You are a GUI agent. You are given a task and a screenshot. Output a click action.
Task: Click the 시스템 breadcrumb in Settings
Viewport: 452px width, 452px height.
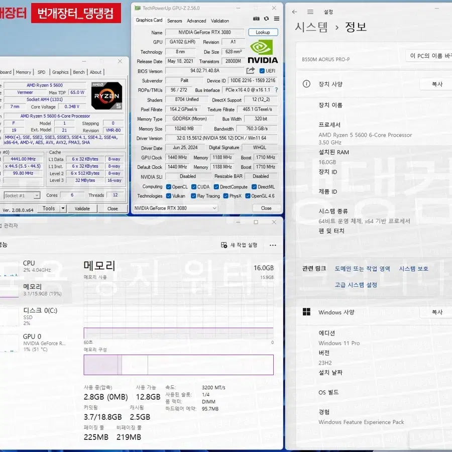point(311,27)
